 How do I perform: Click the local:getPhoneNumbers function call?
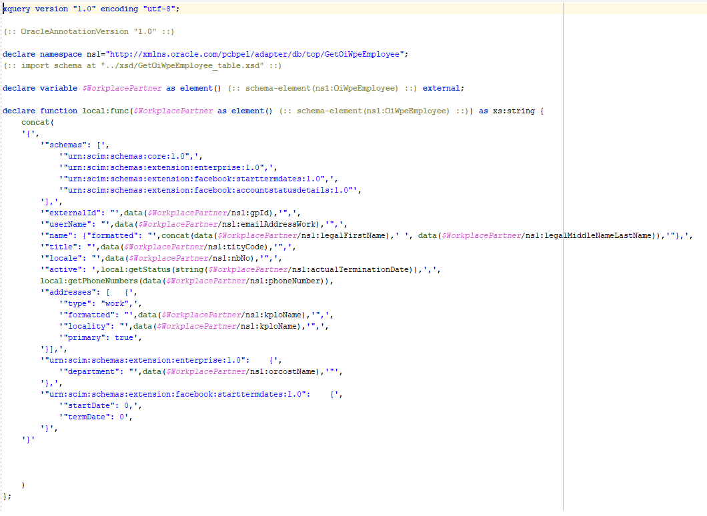[x=89, y=281]
